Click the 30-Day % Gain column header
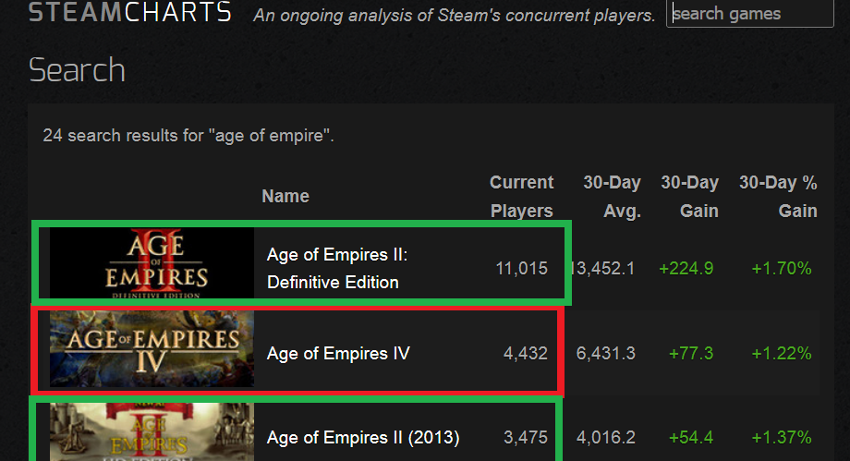Screen dimensions: 850x461 point(778,197)
